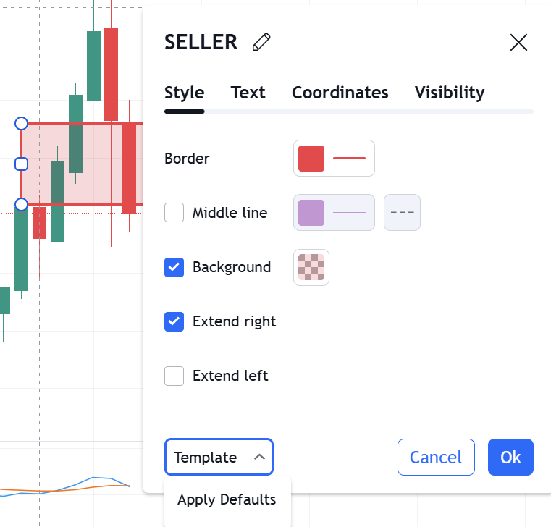This screenshot has height=527, width=551.
Task: Select the bottom-left rectangle anchor handle
Action: [x=22, y=204]
